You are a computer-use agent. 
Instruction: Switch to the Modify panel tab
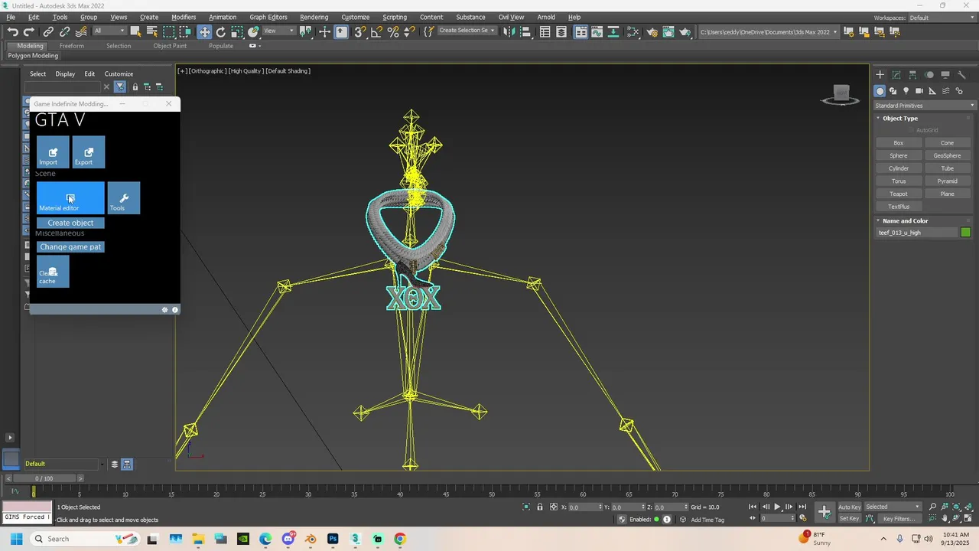click(x=896, y=75)
